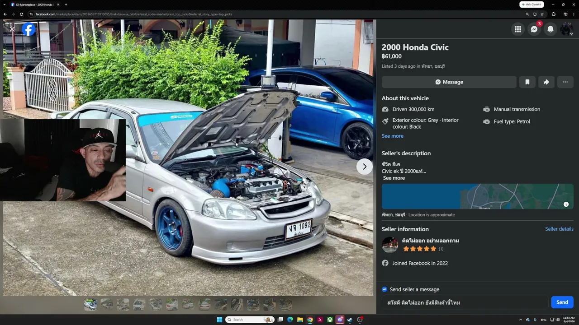Show the next listing photo
The height and width of the screenshot is (325, 579).
[365, 167]
